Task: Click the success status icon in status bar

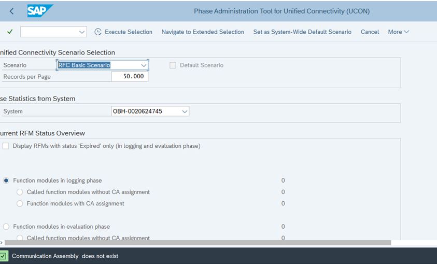Action: coord(4,256)
